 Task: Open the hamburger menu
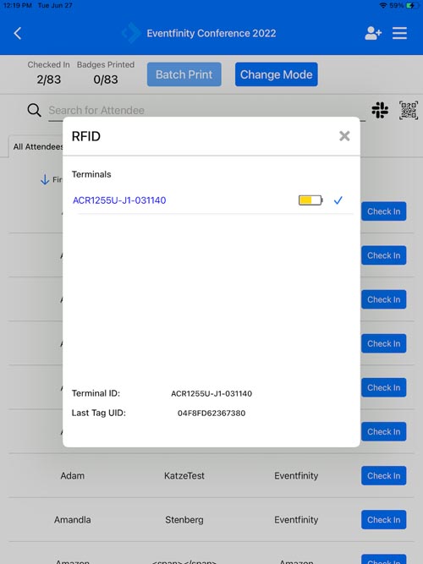(x=399, y=33)
